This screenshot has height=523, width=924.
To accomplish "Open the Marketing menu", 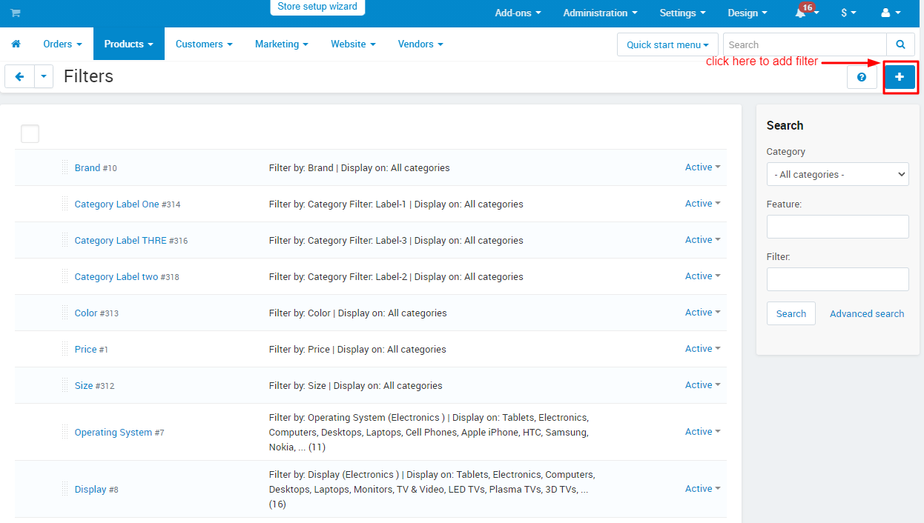I will click(282, 44).
